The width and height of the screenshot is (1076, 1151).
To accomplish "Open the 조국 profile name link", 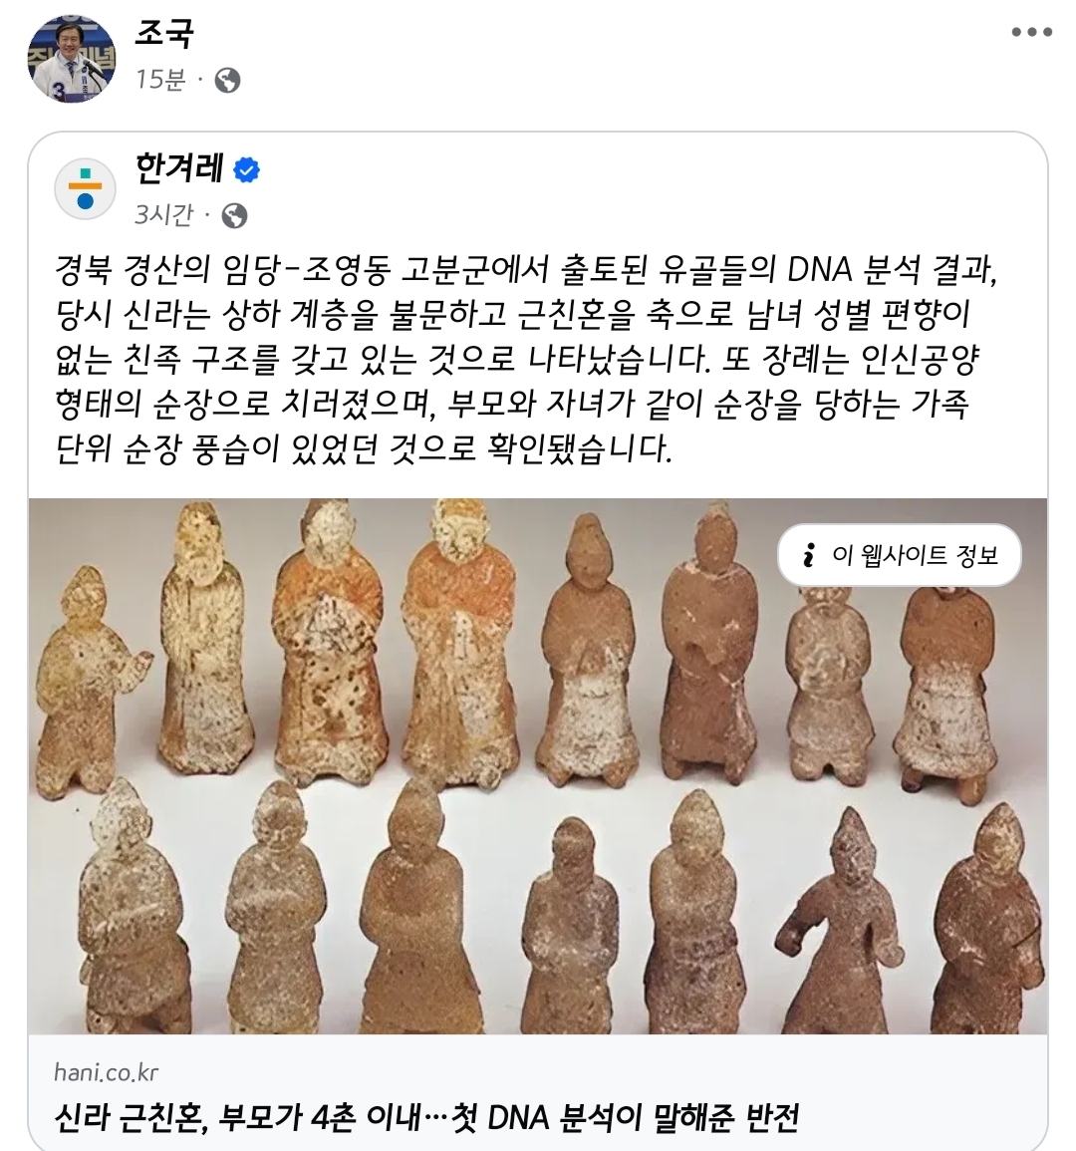I will [163, 33].
